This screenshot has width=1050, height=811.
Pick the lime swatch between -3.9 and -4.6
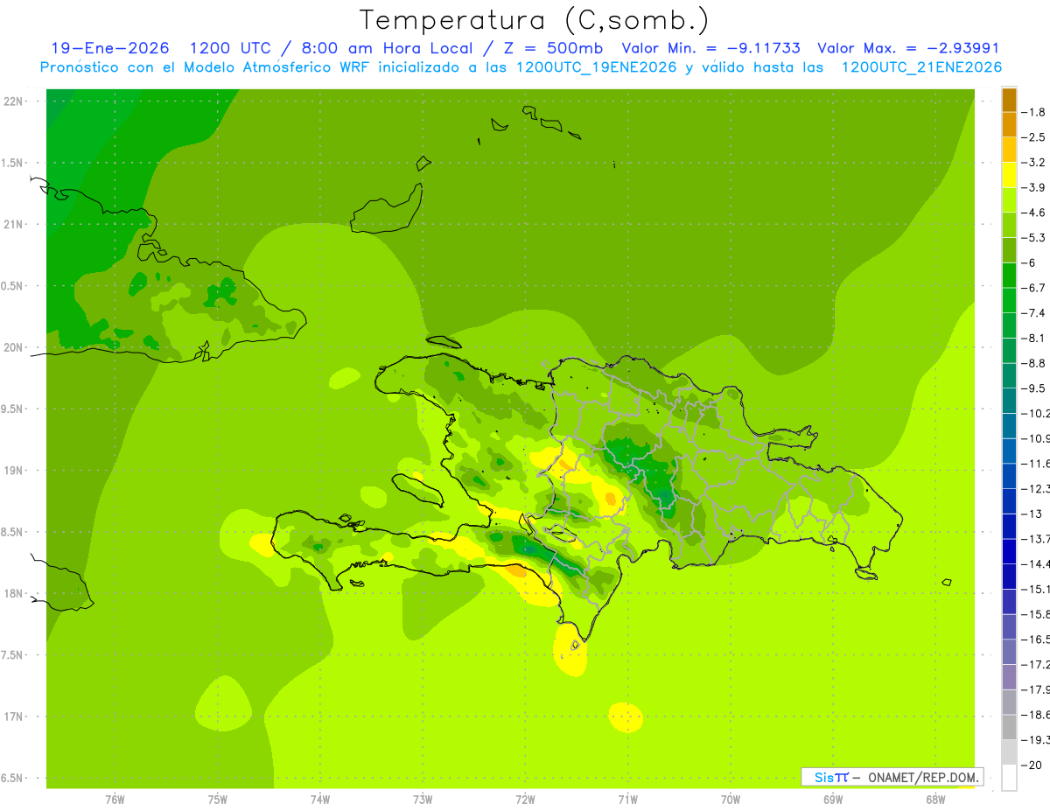pos(1009,200)
